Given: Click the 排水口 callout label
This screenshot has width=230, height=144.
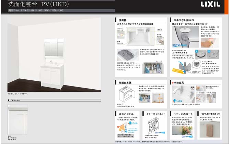Looking at the screenshot, I should coord(160,30).
